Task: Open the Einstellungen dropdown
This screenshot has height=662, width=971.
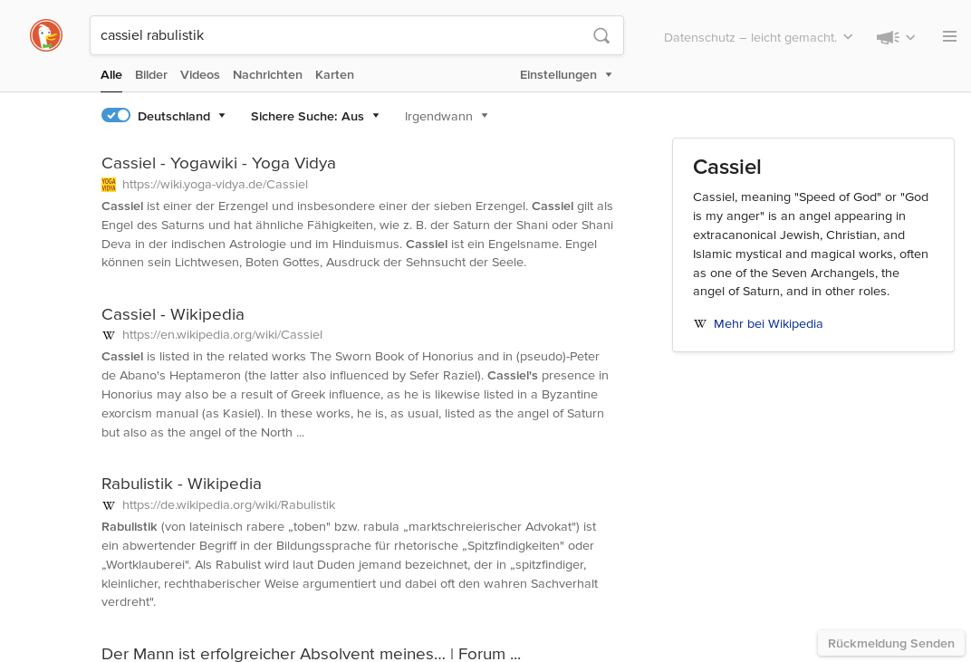Action: pyautogui.click(x=565, y=75)
